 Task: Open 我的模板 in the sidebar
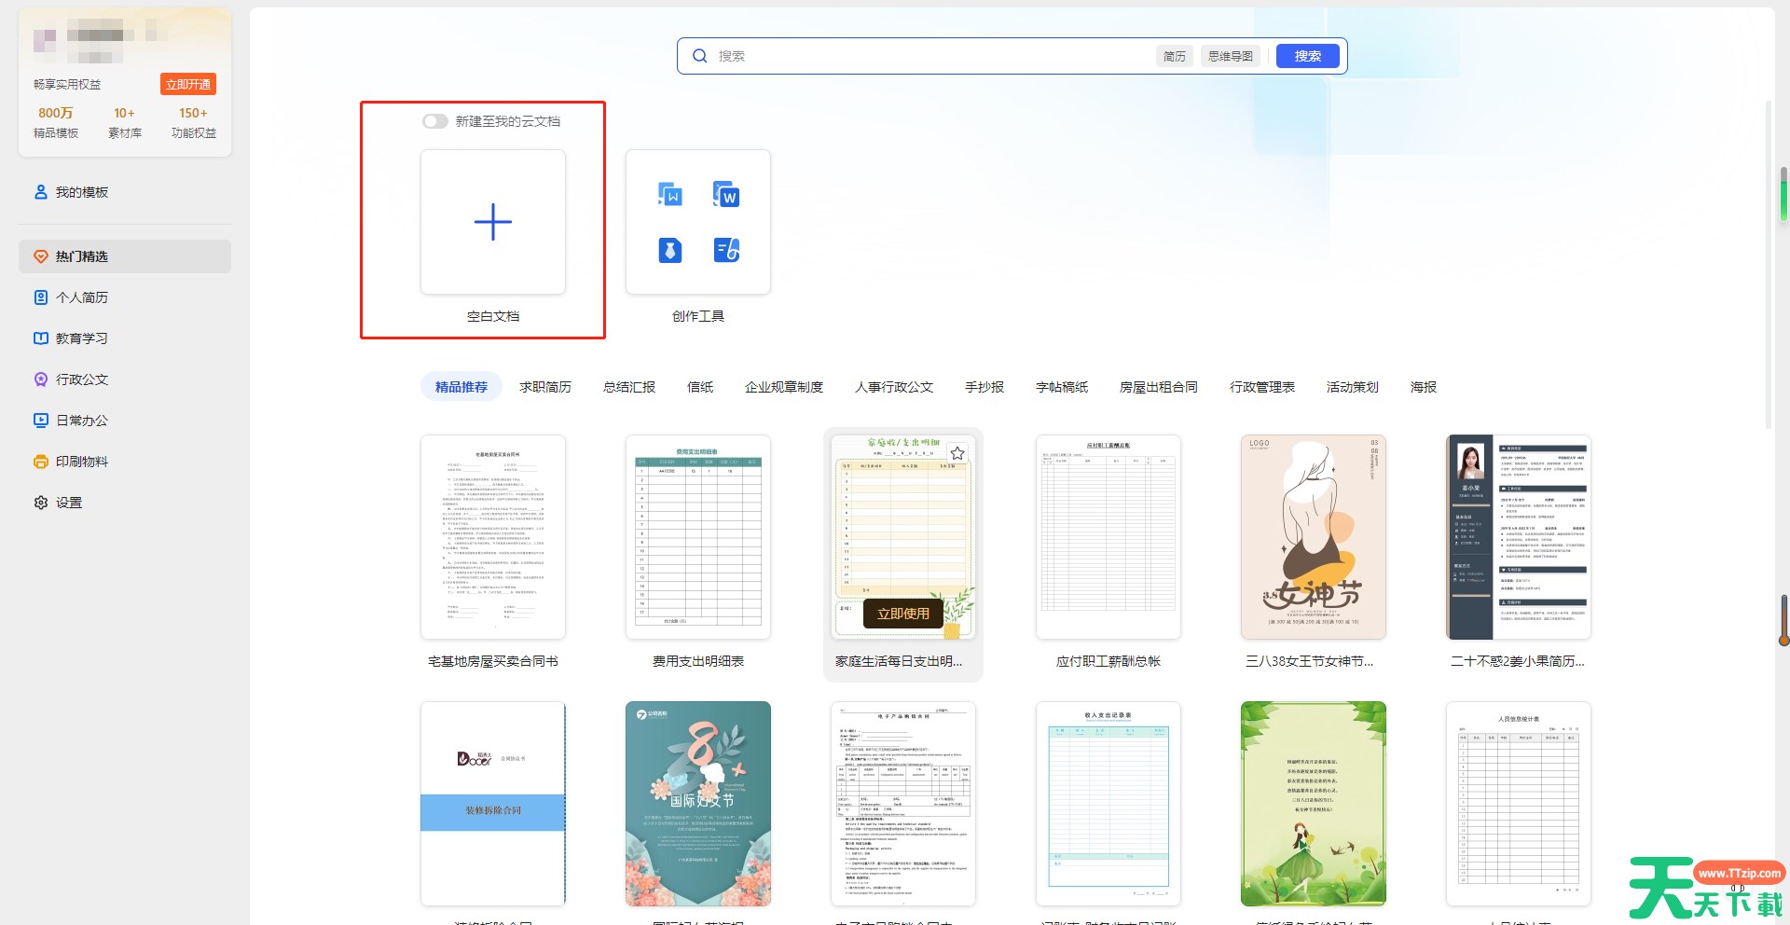tap(124, 192)
